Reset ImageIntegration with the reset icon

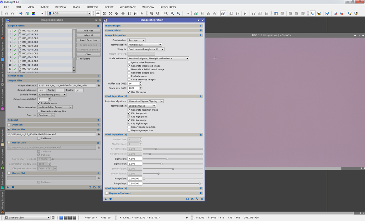tap(202, 199)
